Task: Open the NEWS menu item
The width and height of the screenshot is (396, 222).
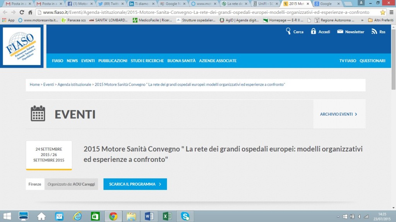Action: [72, 61]
